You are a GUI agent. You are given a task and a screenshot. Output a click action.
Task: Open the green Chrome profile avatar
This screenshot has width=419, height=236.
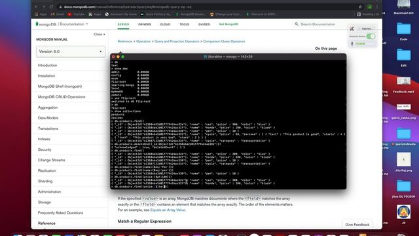[x=369, y=7]
